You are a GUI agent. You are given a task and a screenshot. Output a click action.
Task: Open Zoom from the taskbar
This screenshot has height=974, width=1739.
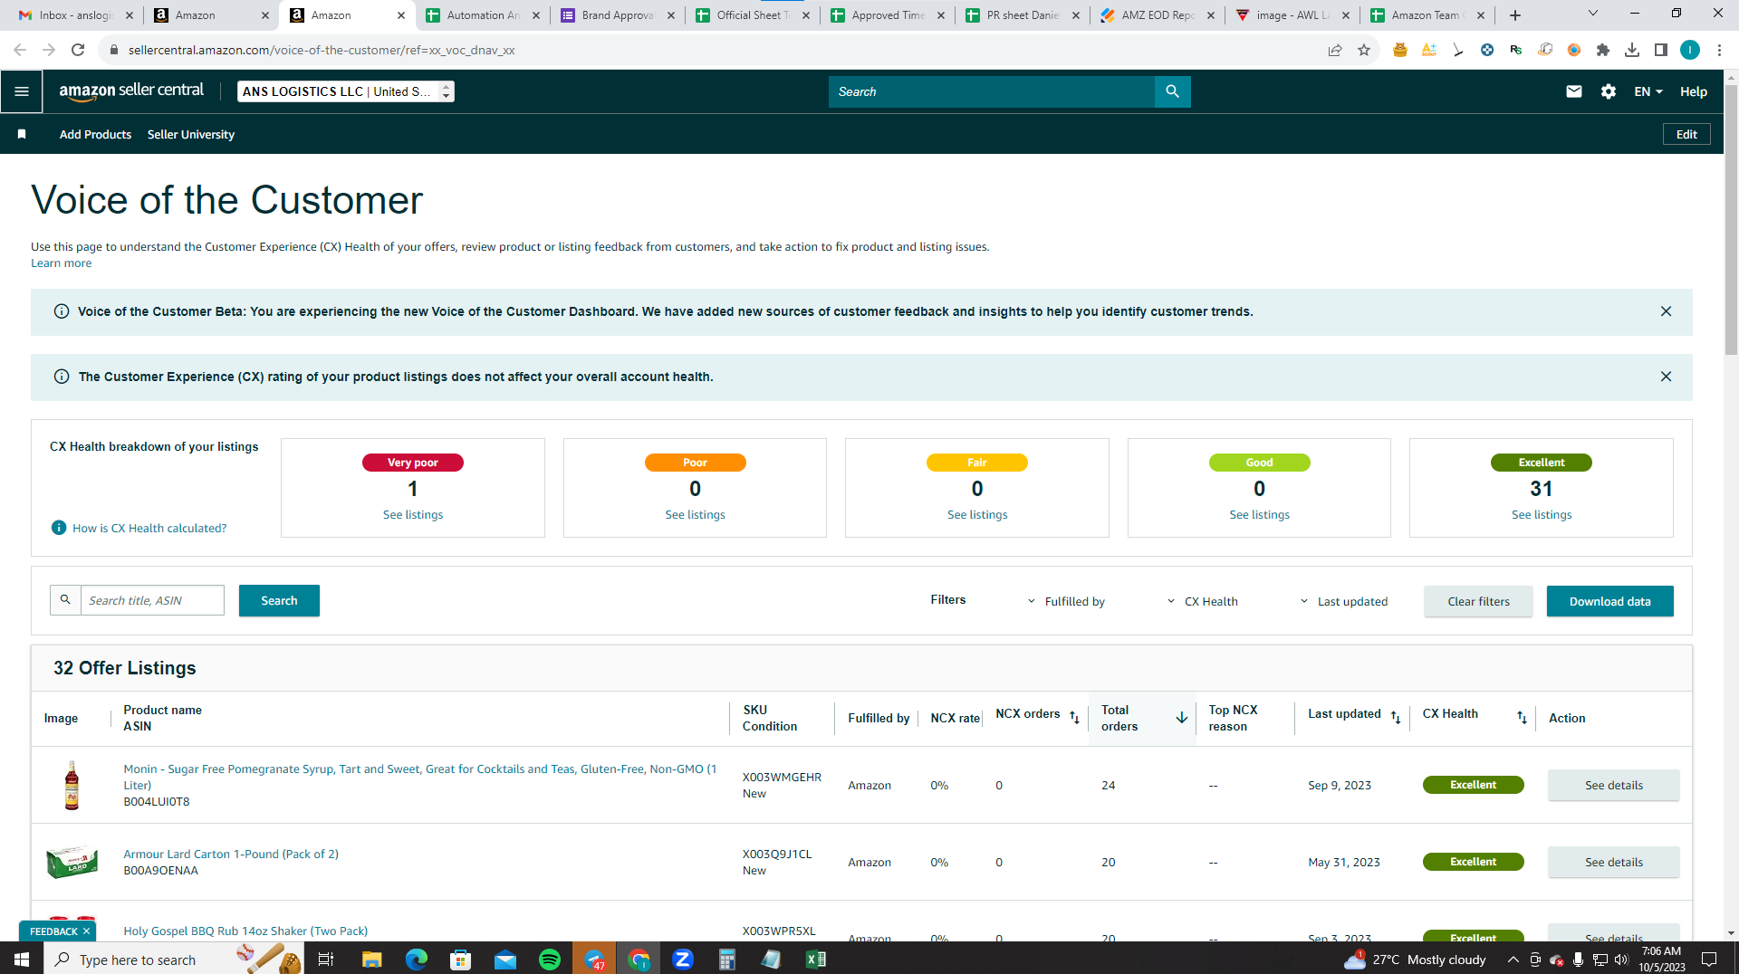tap(683, 960)
